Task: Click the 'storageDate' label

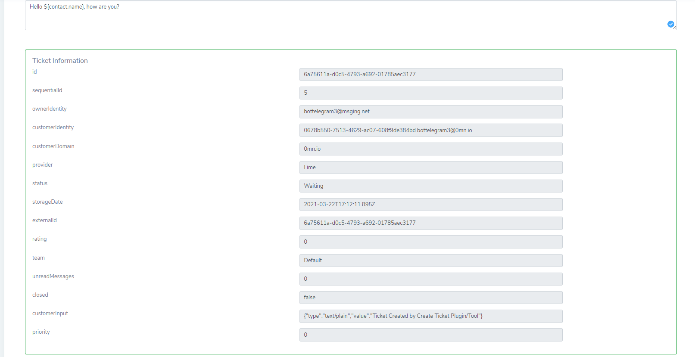Action: click(x=47, y=202)
